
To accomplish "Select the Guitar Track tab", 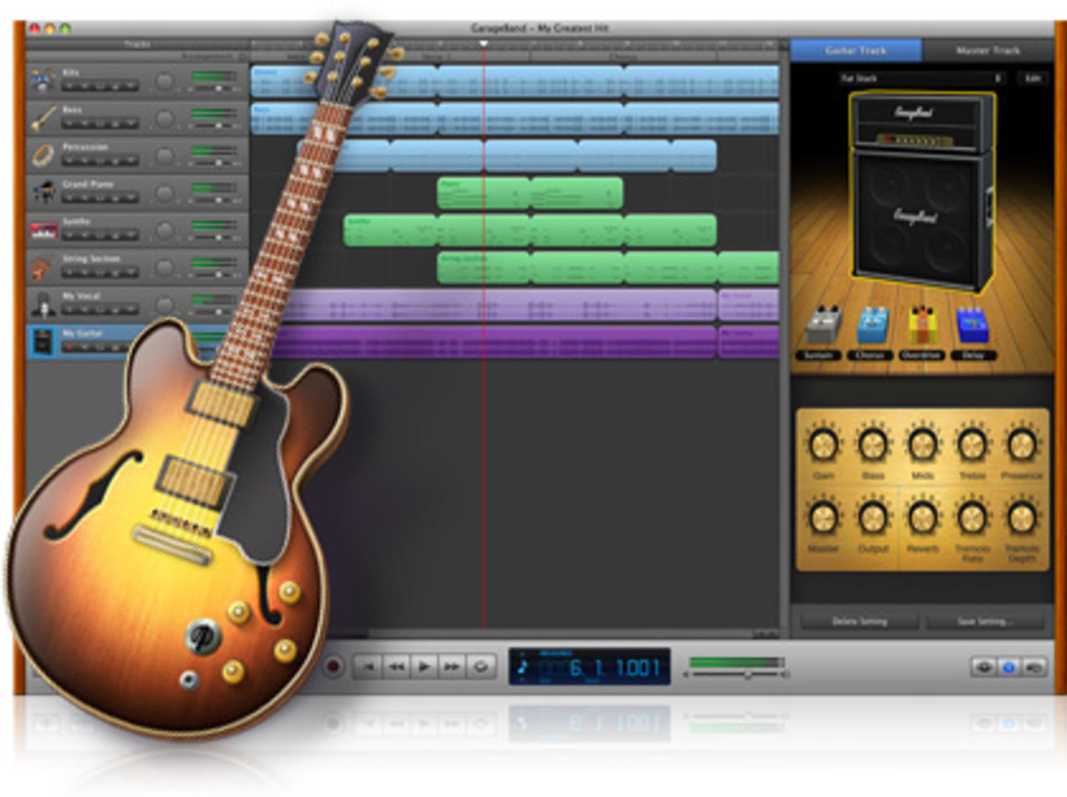I will (854, 51).
